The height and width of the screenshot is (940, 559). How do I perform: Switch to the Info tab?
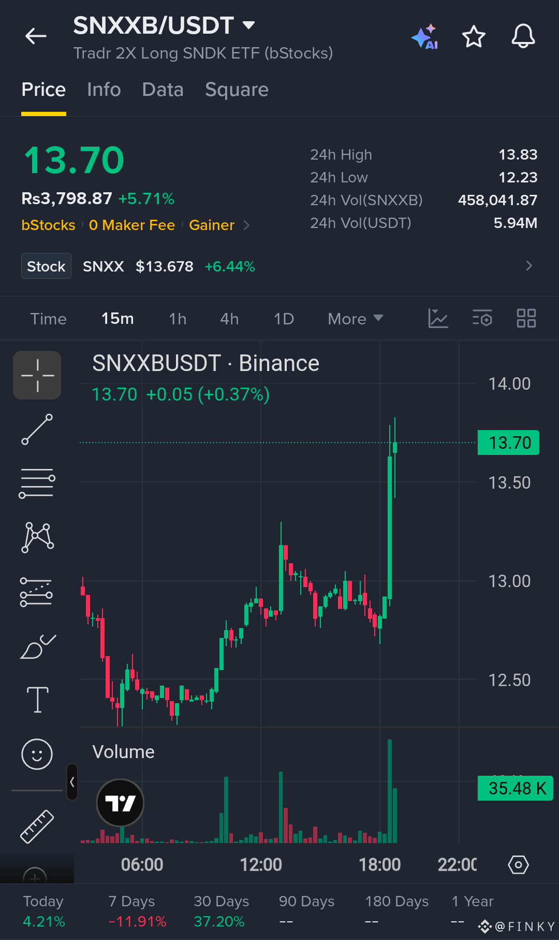(104, 90)
